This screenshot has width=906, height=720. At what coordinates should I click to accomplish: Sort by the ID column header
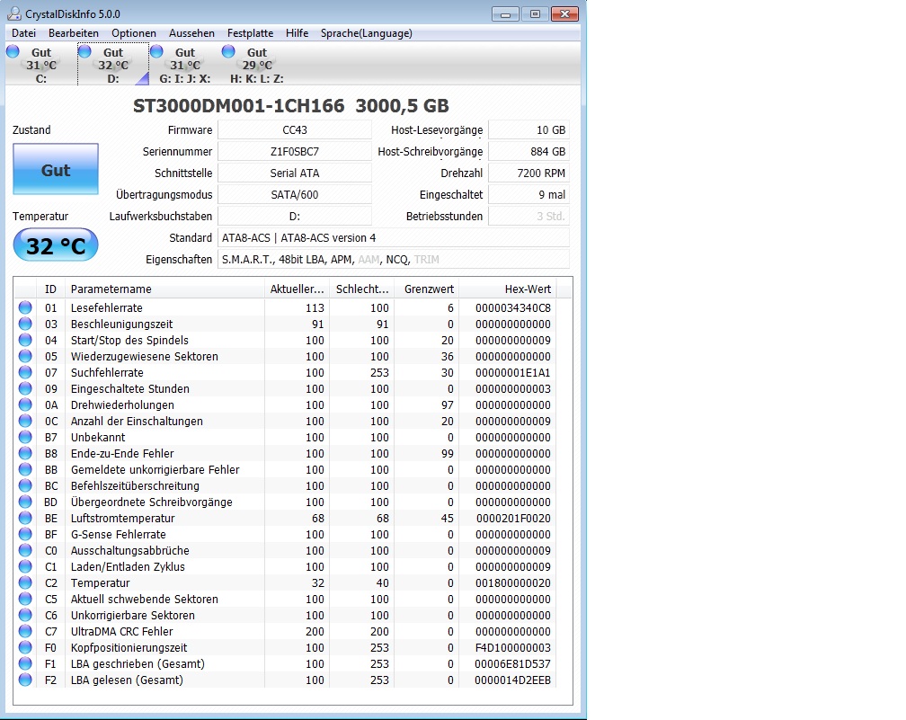click(x=50, y=289)
